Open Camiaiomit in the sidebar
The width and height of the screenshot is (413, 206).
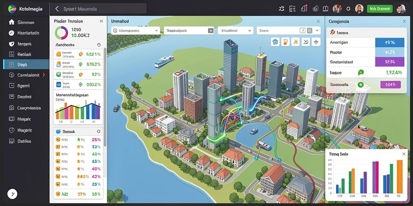click(x=26, y=75)
